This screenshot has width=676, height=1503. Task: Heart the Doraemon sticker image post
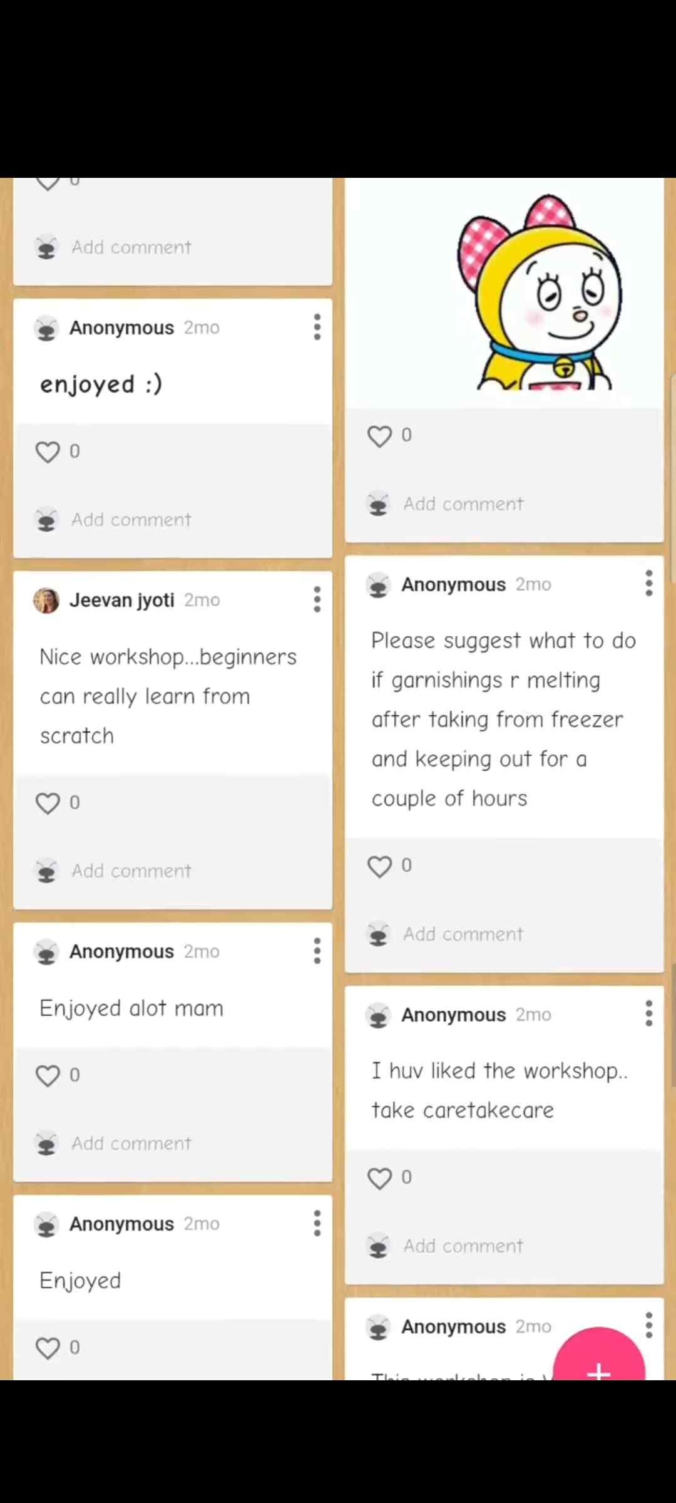pyautogui.click(x=379, y=436)
